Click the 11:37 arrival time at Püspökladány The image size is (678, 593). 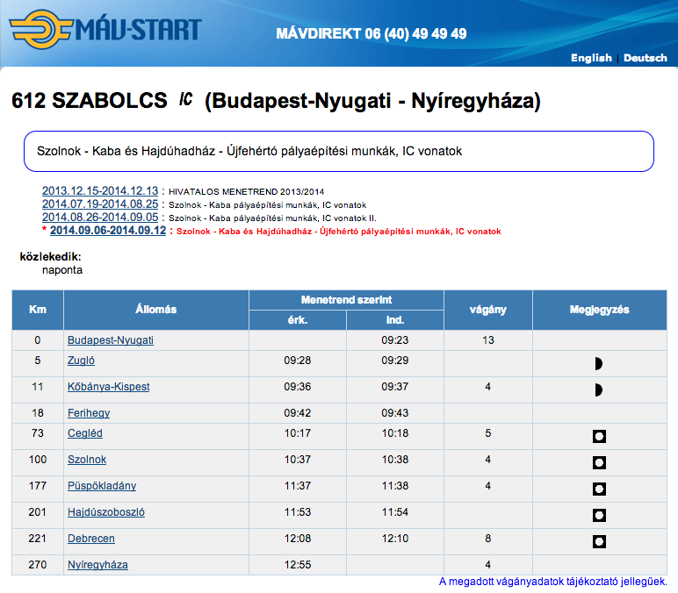[x=298, y=486]
